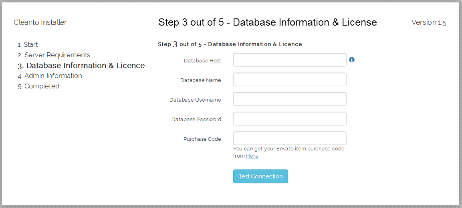462x208 pixels.
Task: Click the info icon beside Database Host
Action: [351, 60]
